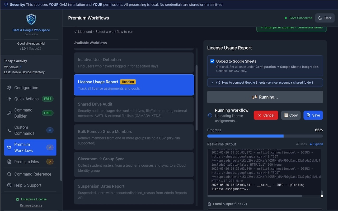Open Command Reference page
338x211 pixels.
[30, 174]
